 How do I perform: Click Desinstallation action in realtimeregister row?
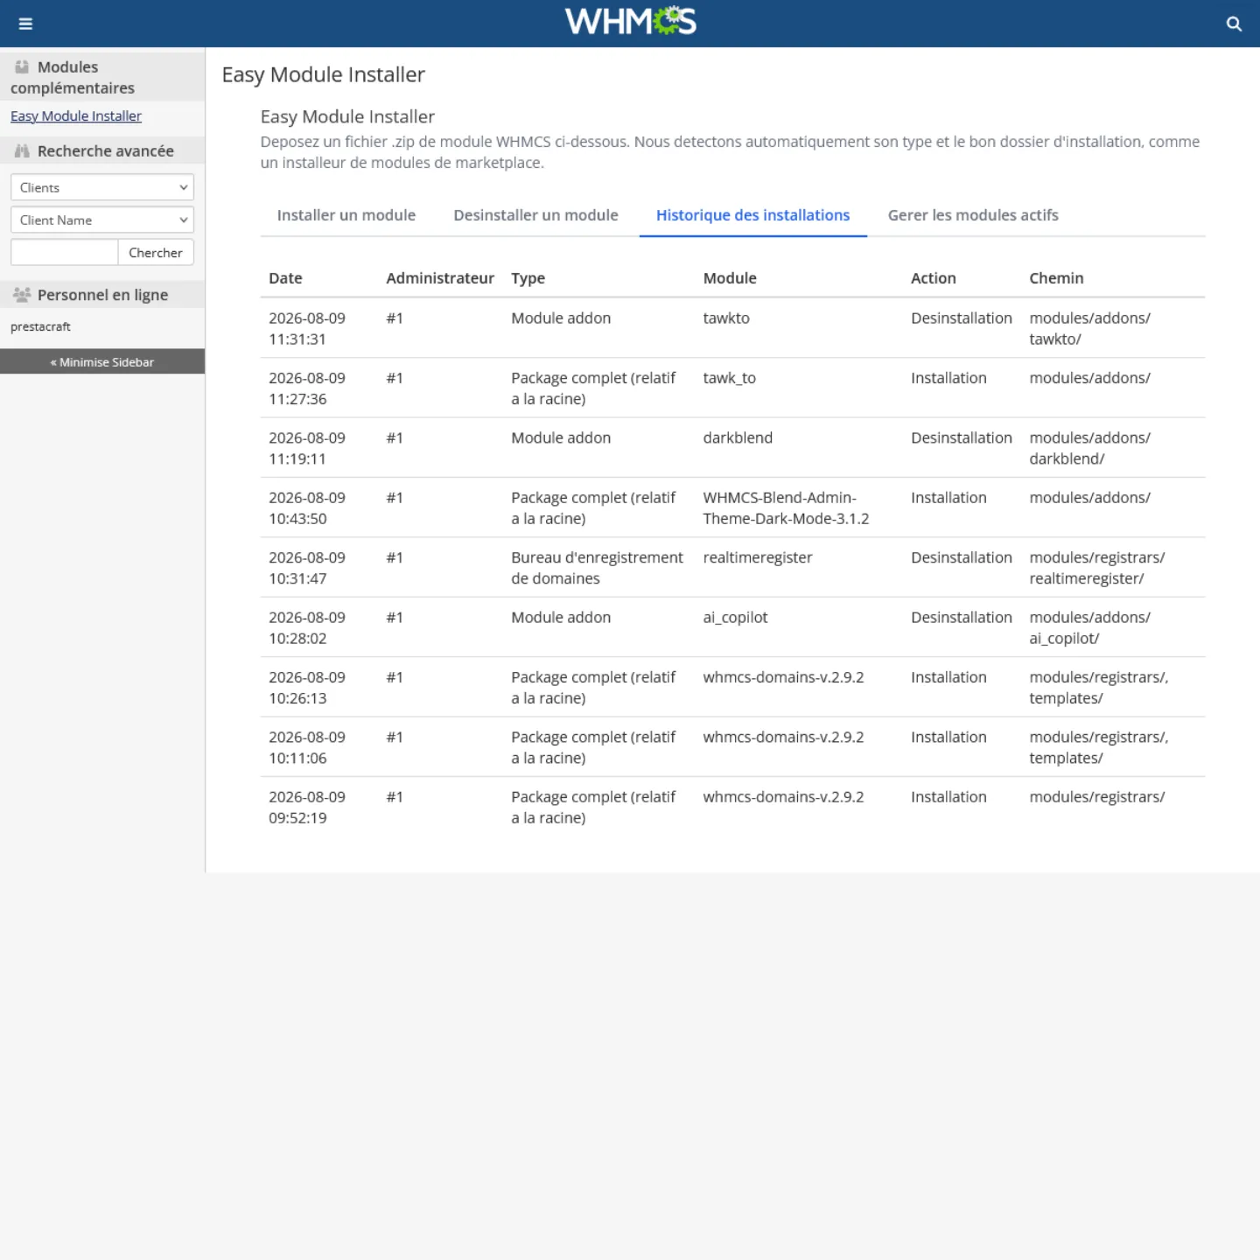click(961, 557)
